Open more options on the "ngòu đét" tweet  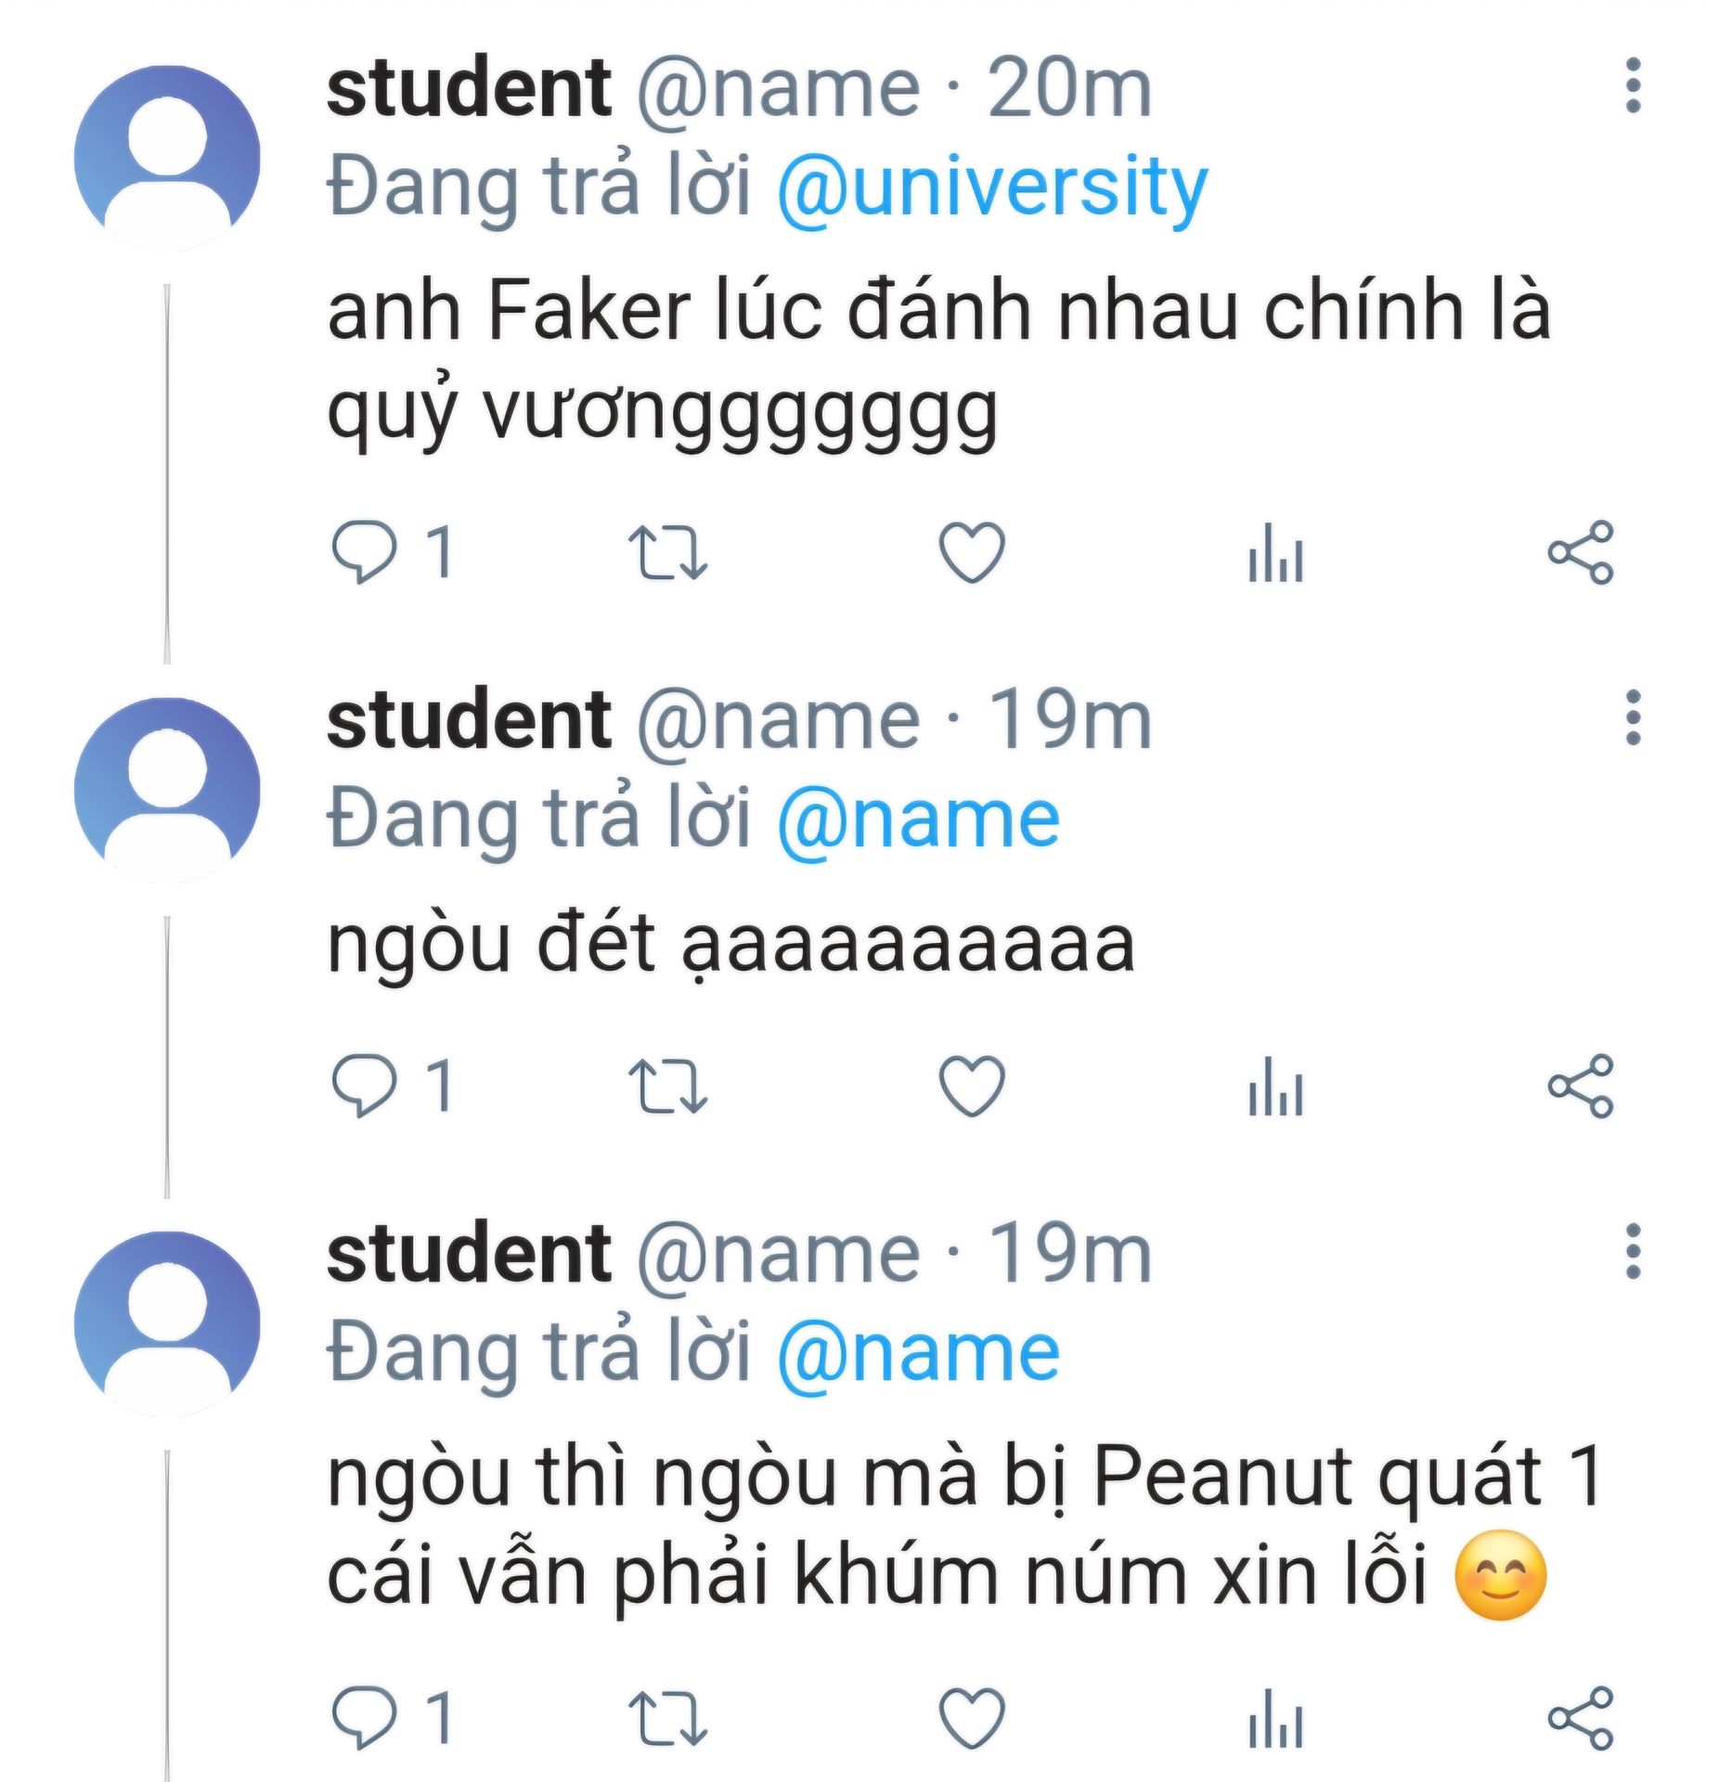[1633, 717]
